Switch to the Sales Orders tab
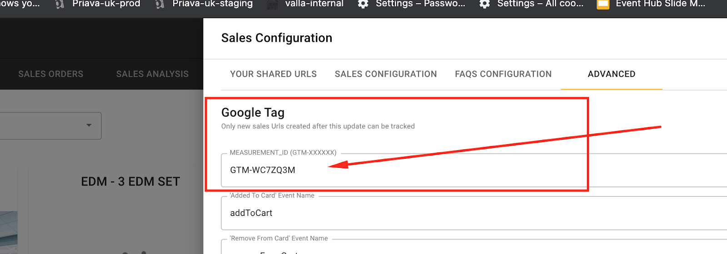Viewport: 727px width, 254px height. [x=51, y=74]
